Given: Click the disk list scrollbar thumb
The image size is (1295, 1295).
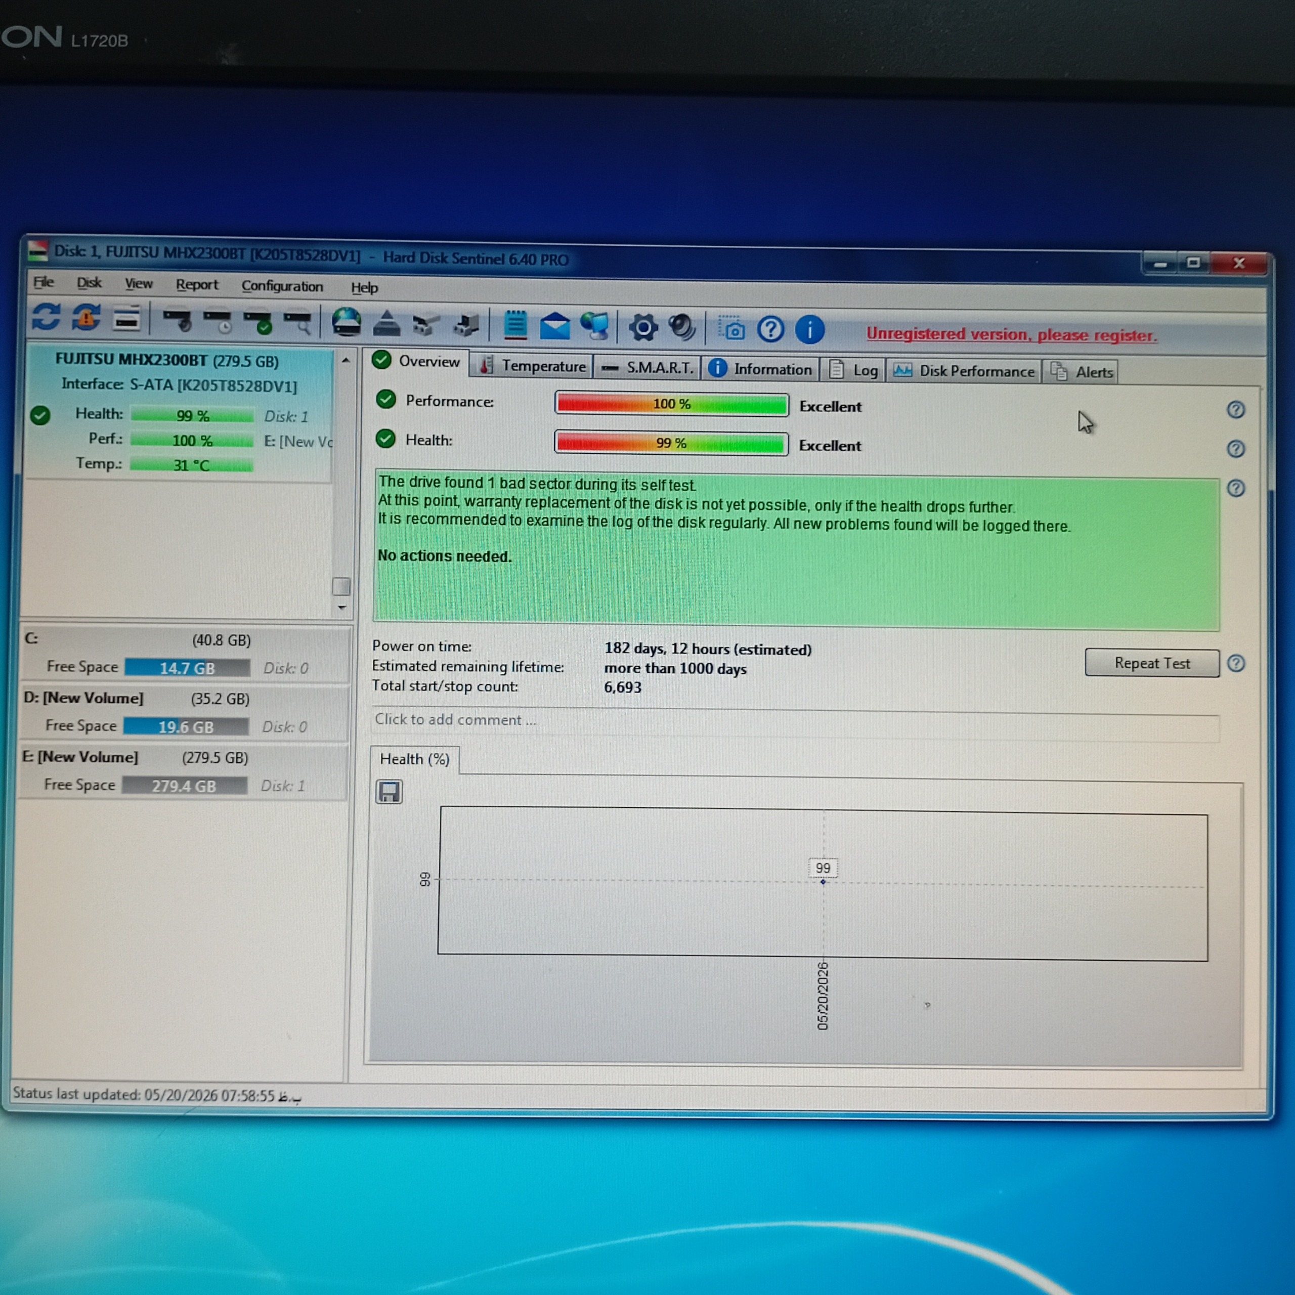Looking at the screenshot, I should pyautogui.click(x=341, y=586).
